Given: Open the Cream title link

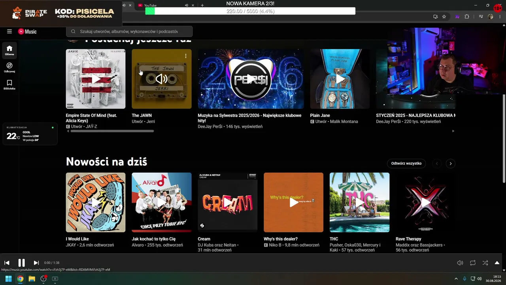Looking at the screenshot, I should pyautogui.click(x=204, y=239).
